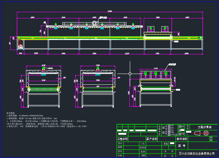
Task: Tick the bottom checkbox left of 材质 column
Action: [x=179, y=134]
